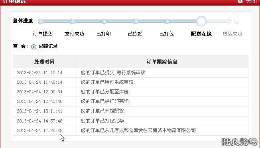Image resolution: width=260 pixels, height=148 pixels.
Task: Click the 已打包 progress node
Action: [x=167, y=21]
